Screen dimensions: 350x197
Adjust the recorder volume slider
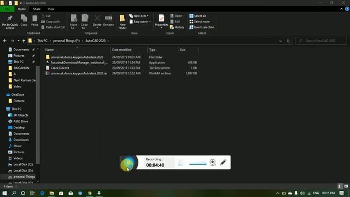pos(197,164)
